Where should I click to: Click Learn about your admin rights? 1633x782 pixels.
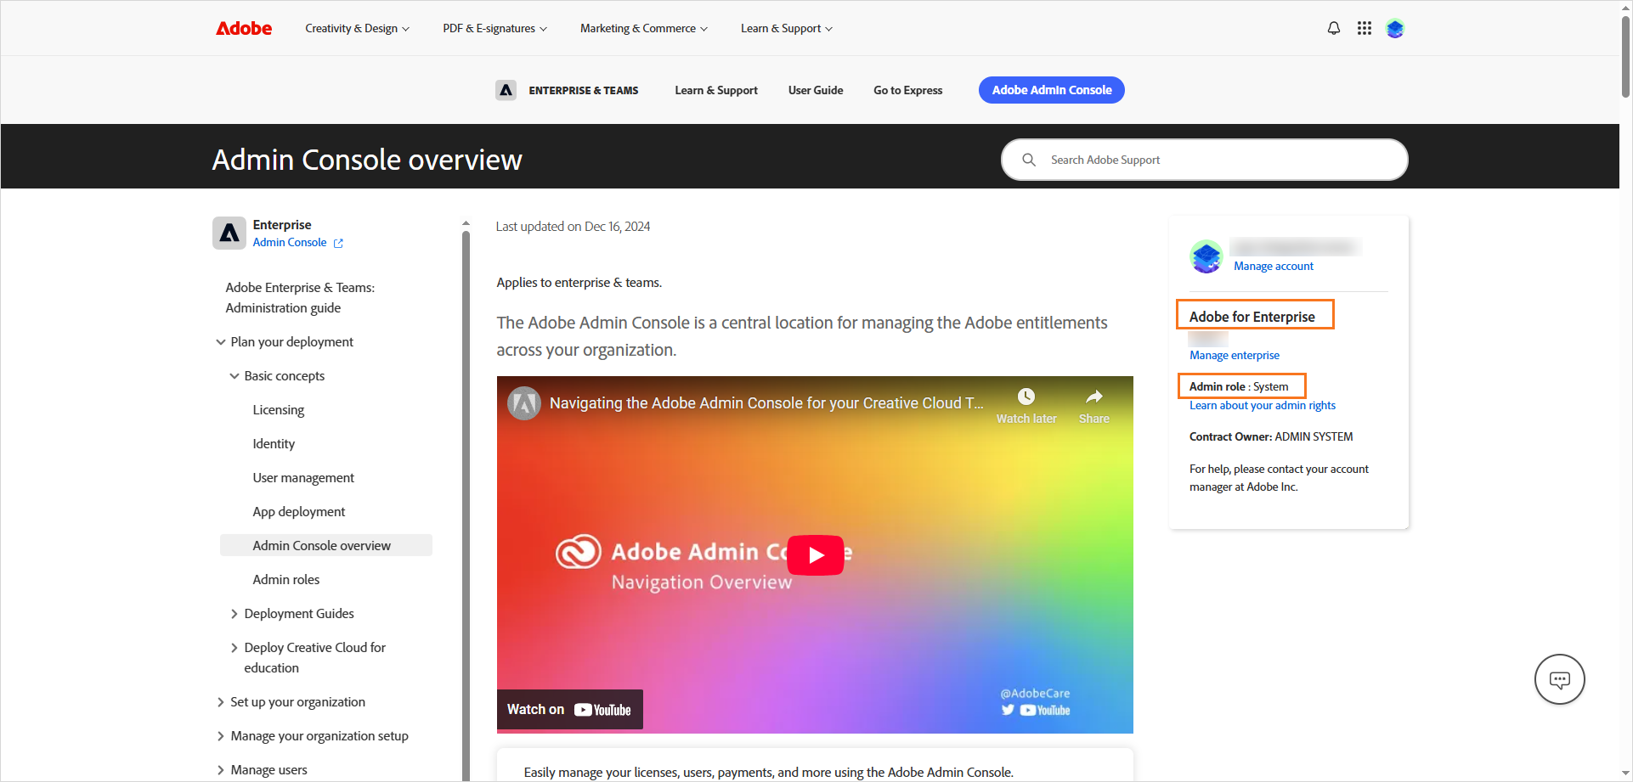pyautogui.click(x=1263, y=406)
